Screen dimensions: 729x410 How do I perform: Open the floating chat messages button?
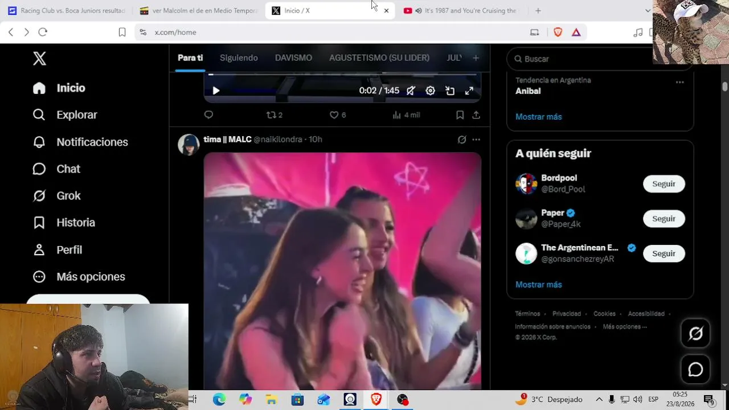click(x=695, y=370)
